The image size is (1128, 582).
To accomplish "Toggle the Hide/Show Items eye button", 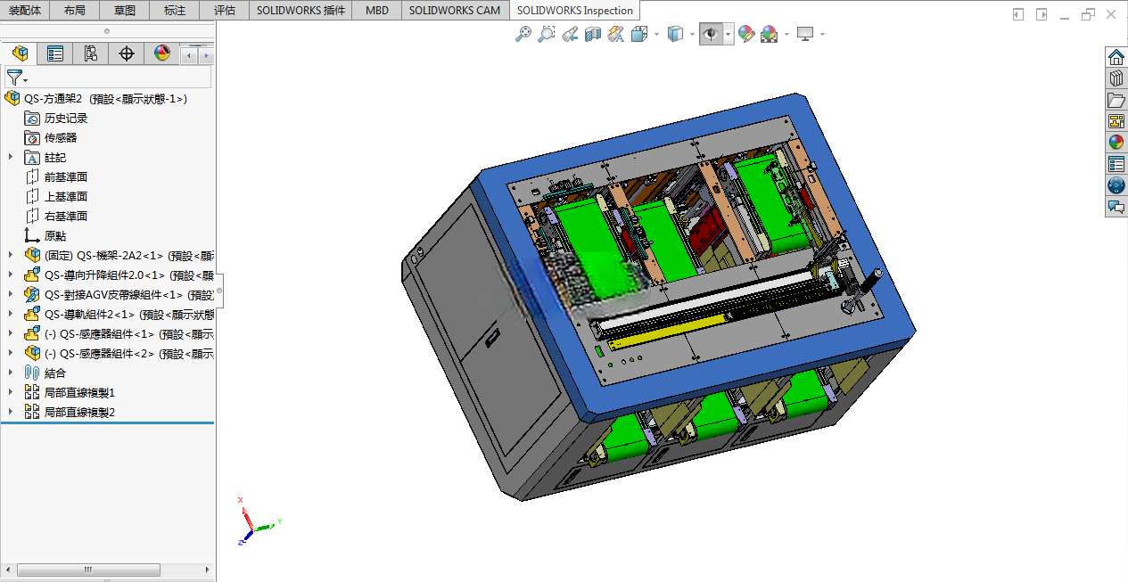I will tap(711, 34).
